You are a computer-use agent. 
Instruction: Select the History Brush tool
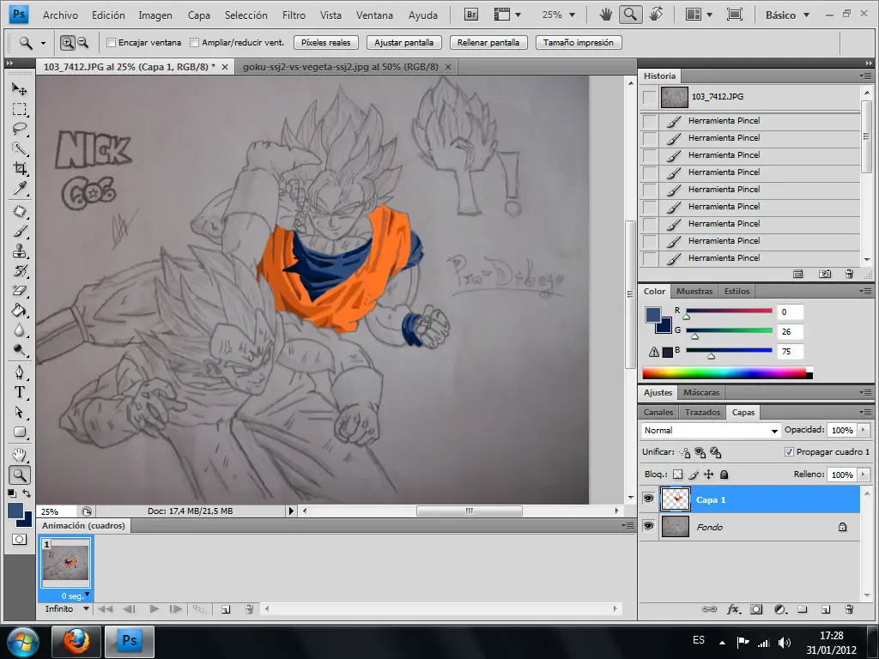[x=19, y=270]
